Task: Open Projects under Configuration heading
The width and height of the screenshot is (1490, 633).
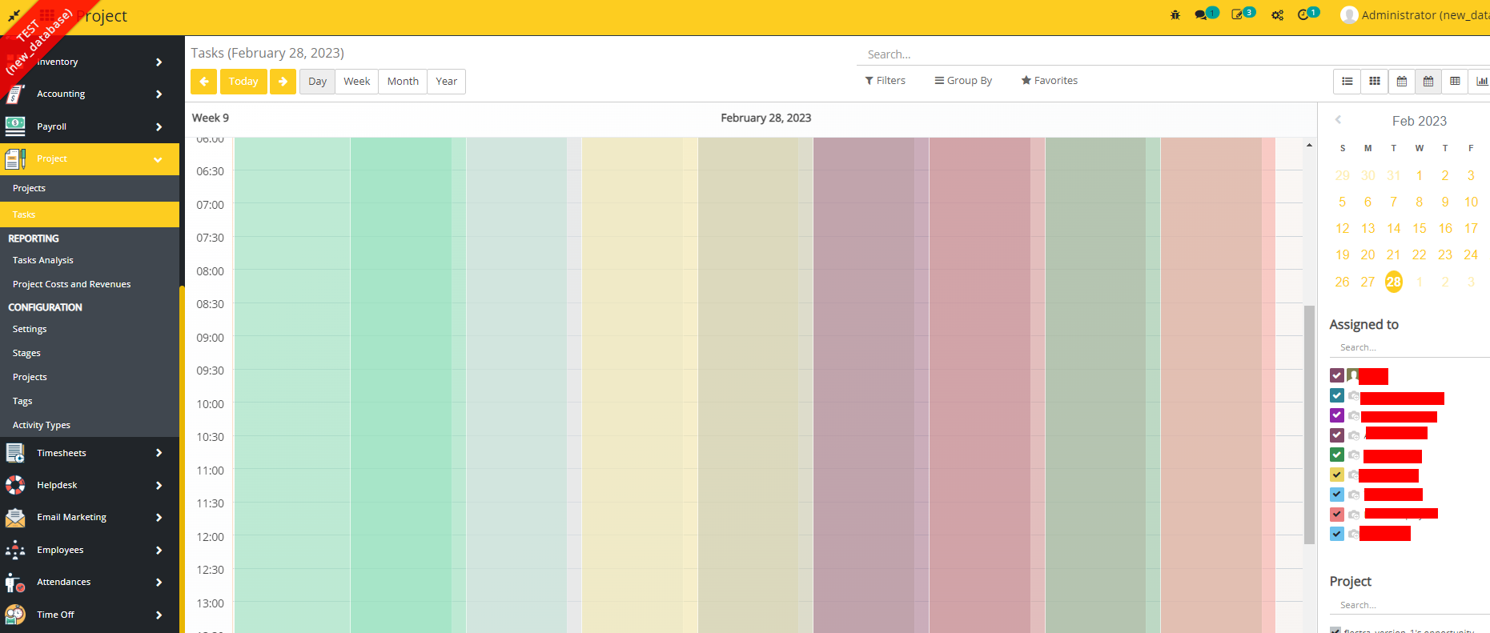Action: coord(30,377)
